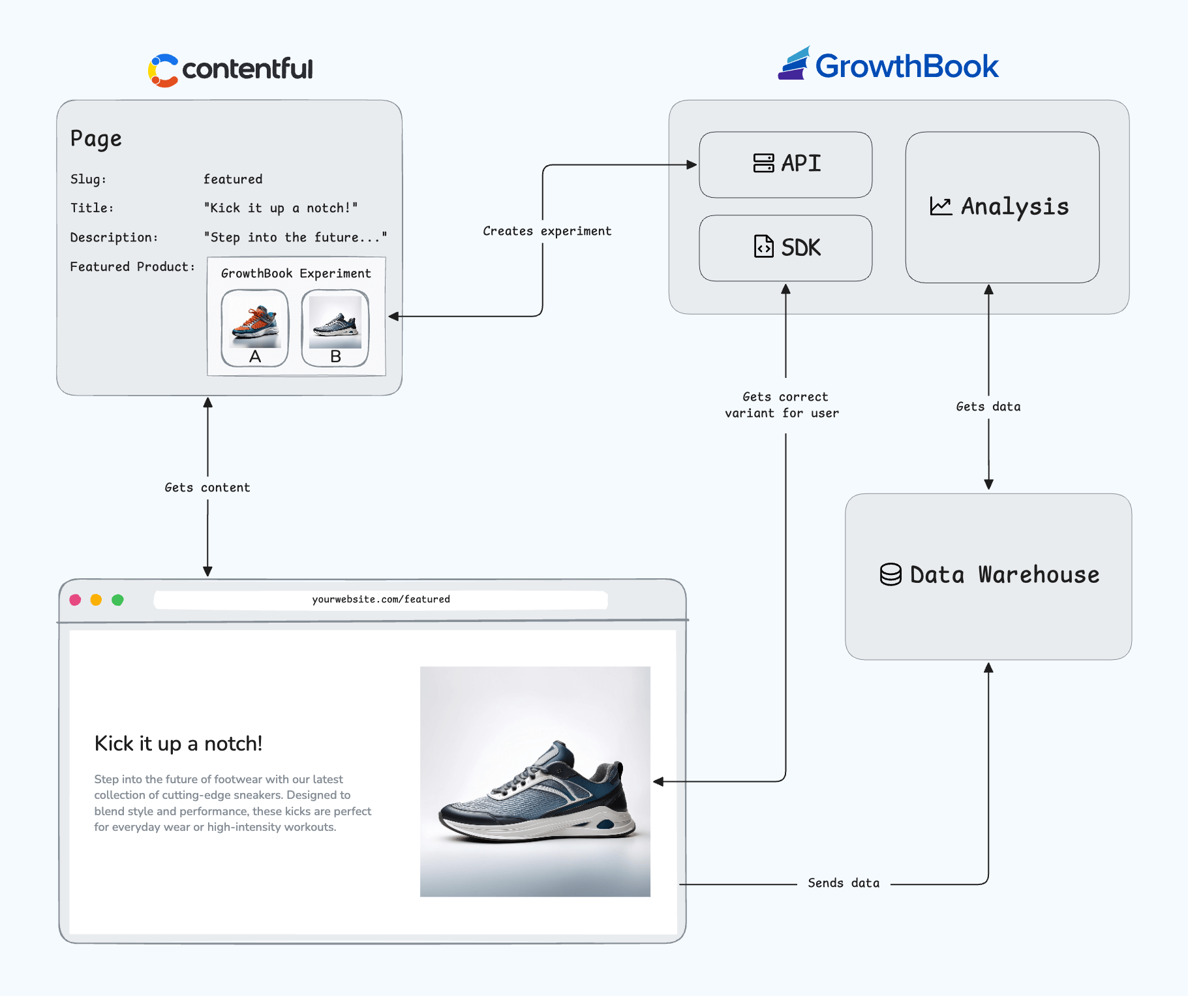Viewport: 1188px width, 996px height.
Task: Click the 'Featured Product:' label
Action: tap(132, 266)
